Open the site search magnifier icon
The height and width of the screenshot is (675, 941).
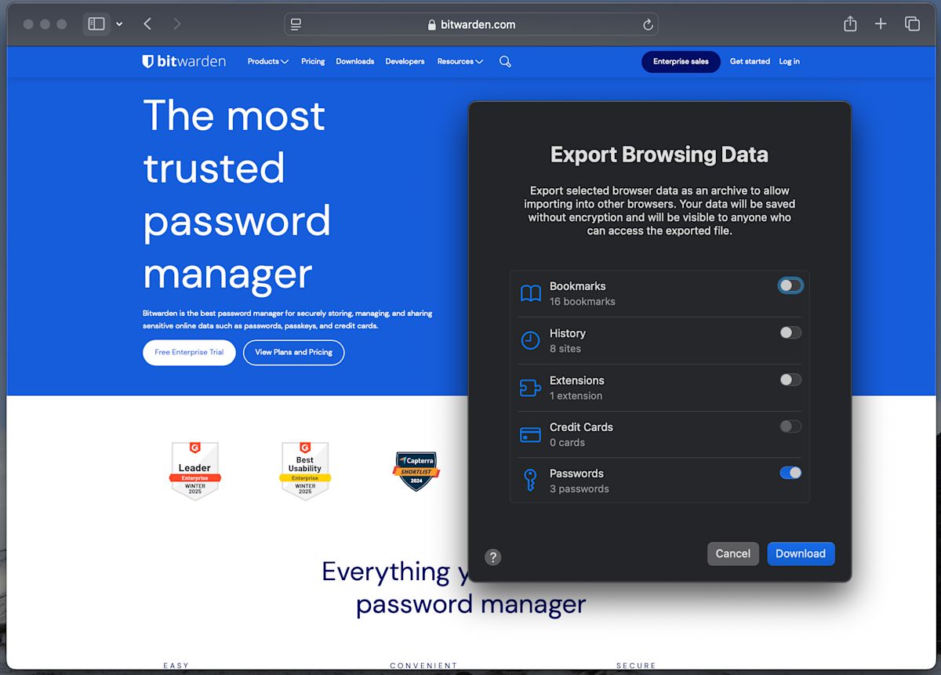click(x=505, y=61)
